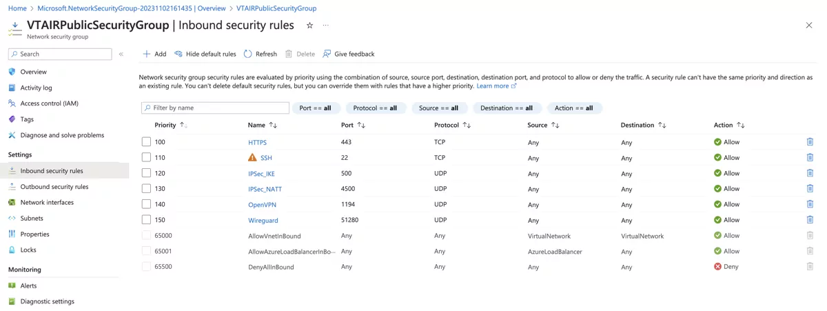Sort table by Protocol column

[453, 126]
